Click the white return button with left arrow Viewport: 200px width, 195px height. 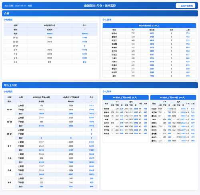pos(186,6)
